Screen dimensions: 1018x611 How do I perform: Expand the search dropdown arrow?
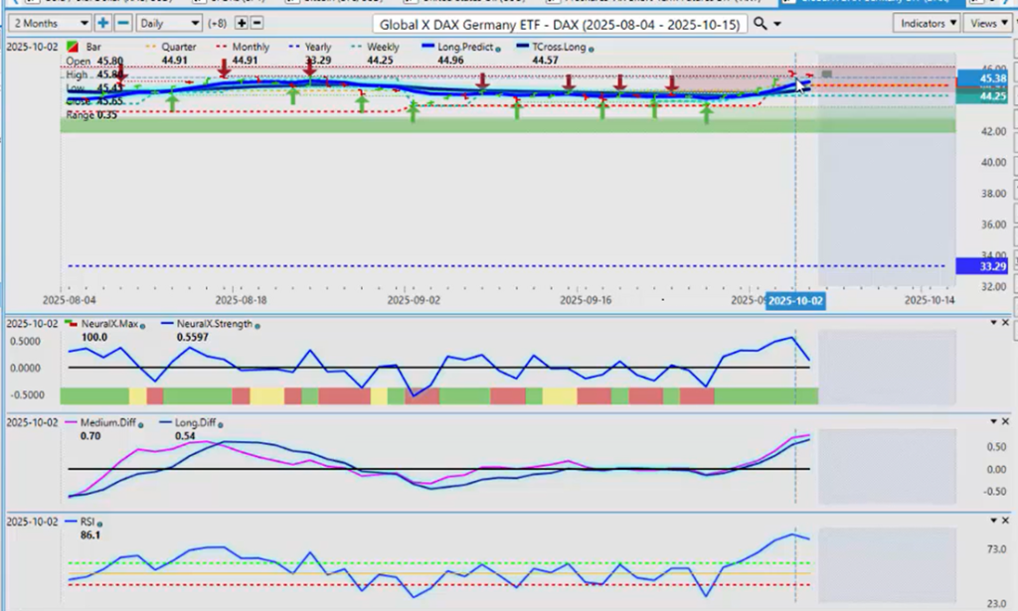[x=777, y=24]
